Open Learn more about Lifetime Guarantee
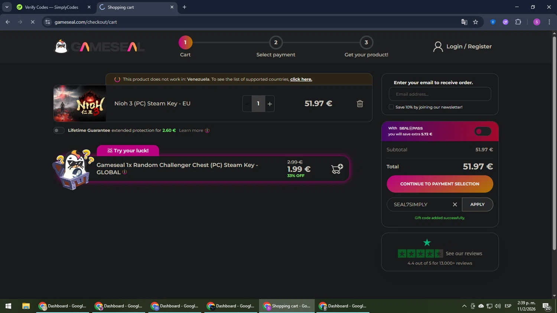This screenshot has height=313, width=557. tap(191, 131)
